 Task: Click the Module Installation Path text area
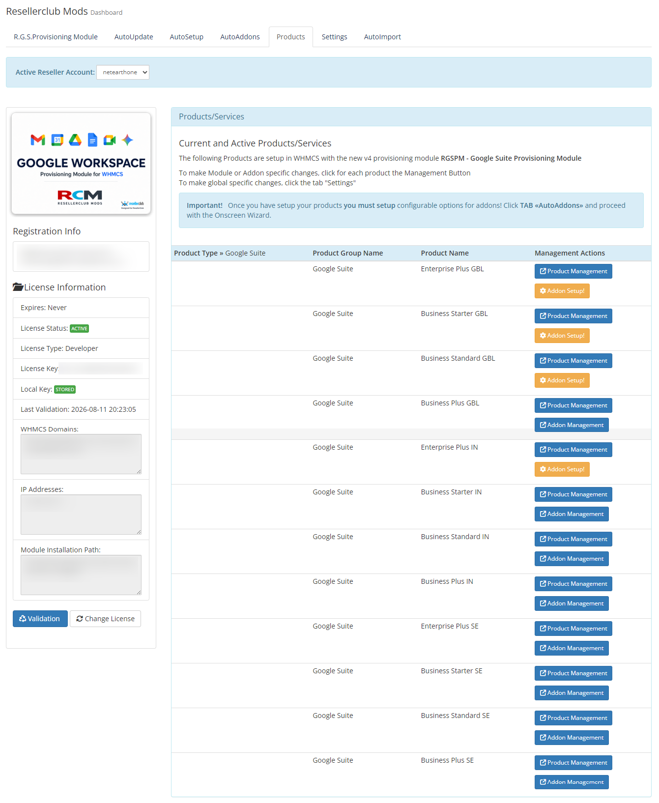[x=81, y=575]
